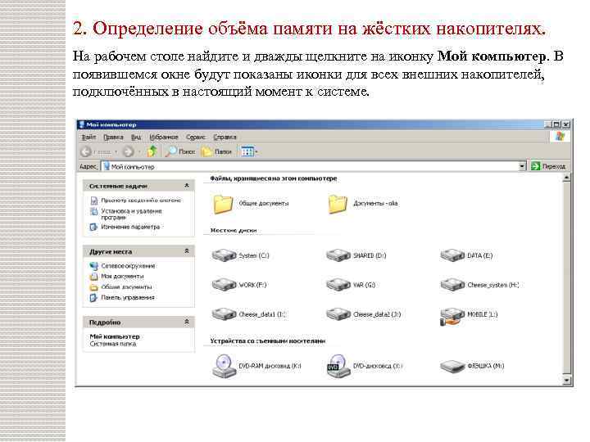
Task: Open the views mode button
Action: coord(247,151)
